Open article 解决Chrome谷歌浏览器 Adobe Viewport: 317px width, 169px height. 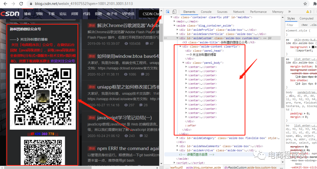click(x=128, y=26)
